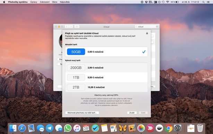The height and width of the screenshot is (134, 213).
Task: Open the pink arrow app in Dock
Action: (150, 128)
